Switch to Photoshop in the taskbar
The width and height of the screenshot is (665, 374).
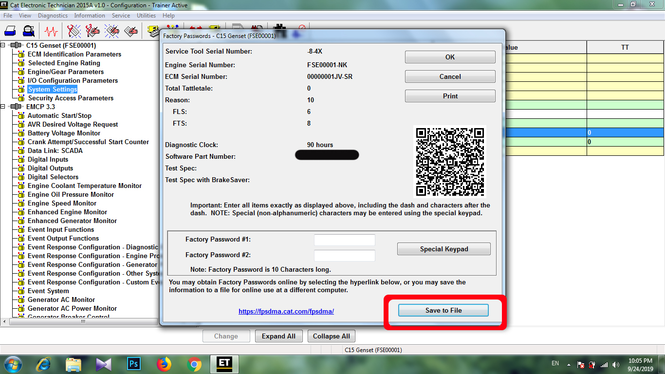pos(133,364)
